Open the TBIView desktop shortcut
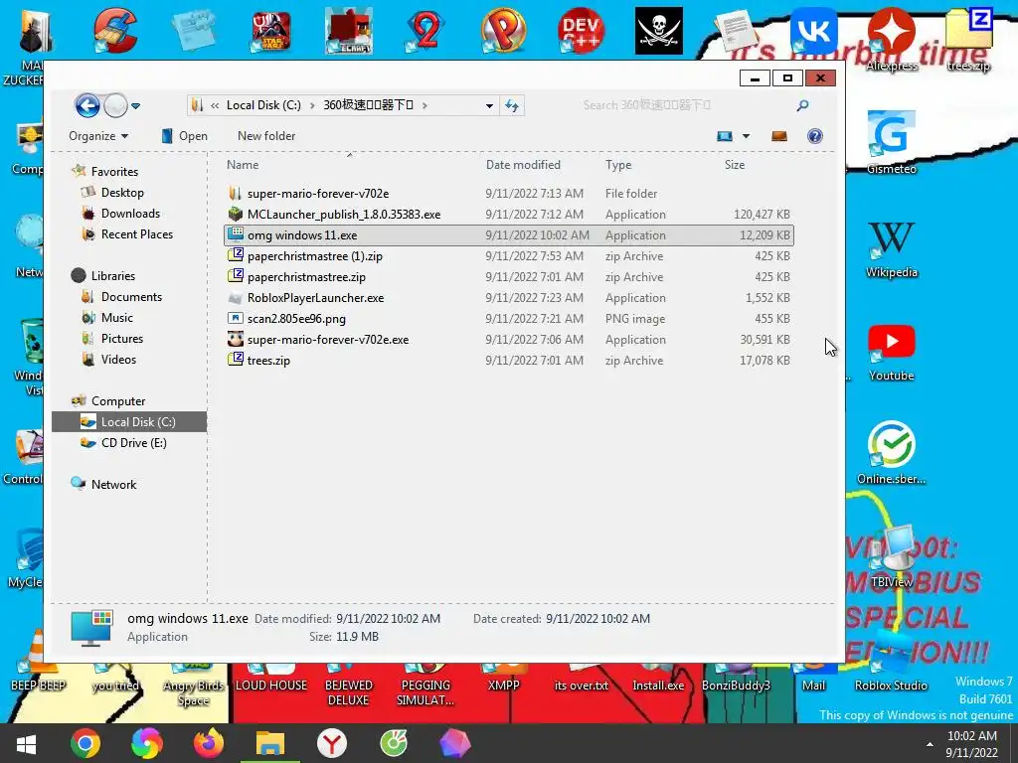The width and height of the screenshot is (1018, 763). tap(892, 556)
